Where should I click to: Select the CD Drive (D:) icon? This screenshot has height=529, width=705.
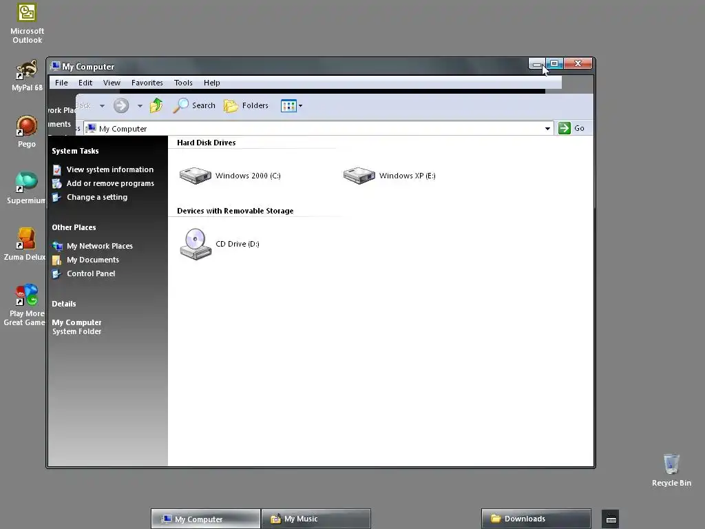point(195,244)
